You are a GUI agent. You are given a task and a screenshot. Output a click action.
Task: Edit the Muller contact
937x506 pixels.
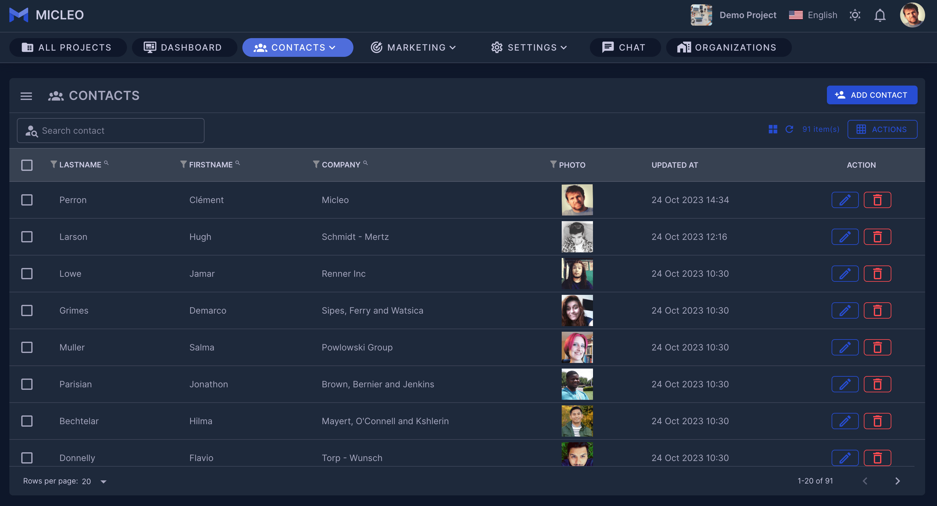click(x=845, y=348)
